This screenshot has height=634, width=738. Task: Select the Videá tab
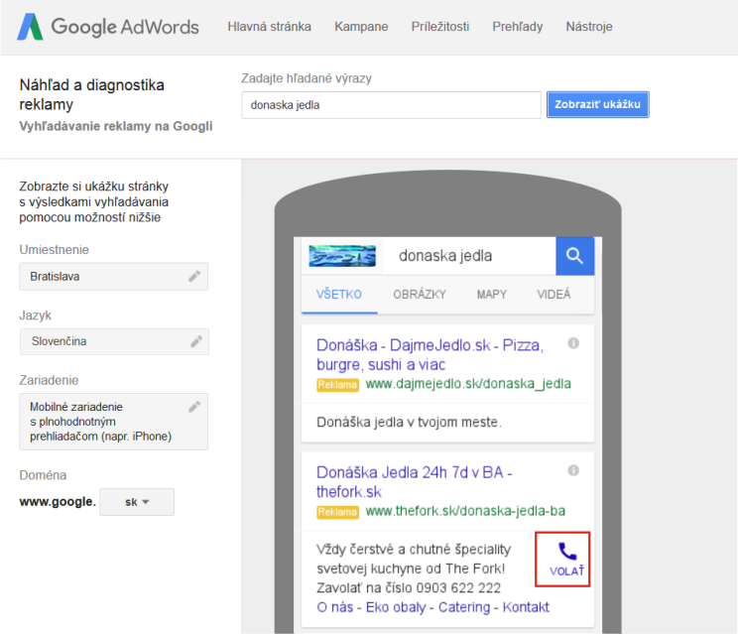click(x=553, y=295)
